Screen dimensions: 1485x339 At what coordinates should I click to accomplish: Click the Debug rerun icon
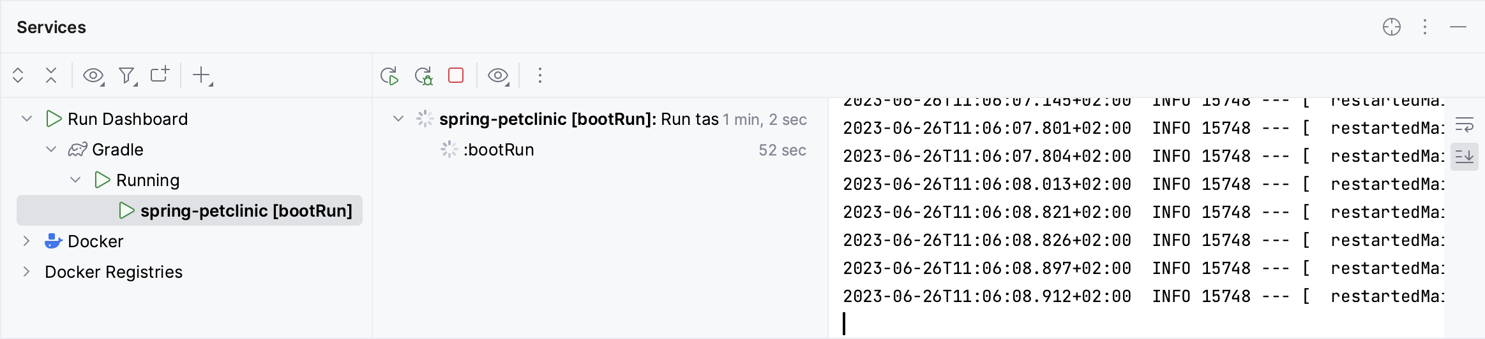pyautogui.click(x=423, y=76)
